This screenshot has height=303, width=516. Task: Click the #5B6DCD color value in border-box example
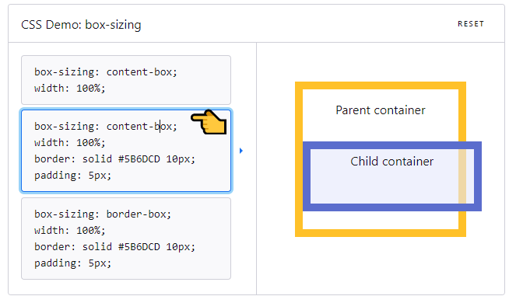coord(139,247)
